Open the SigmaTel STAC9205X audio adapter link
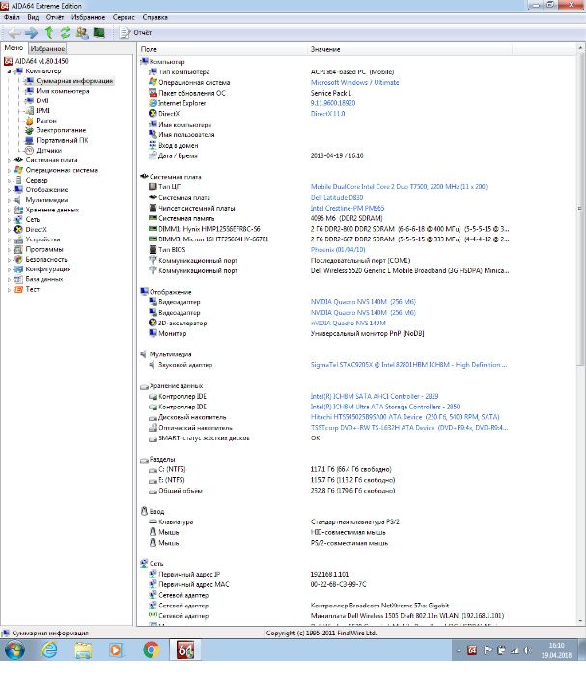This screenshot has height=676, width=586. click(409, 365)
